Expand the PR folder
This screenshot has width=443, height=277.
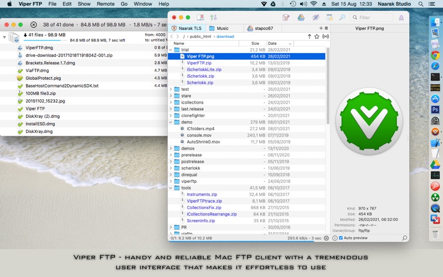point(171,227)
